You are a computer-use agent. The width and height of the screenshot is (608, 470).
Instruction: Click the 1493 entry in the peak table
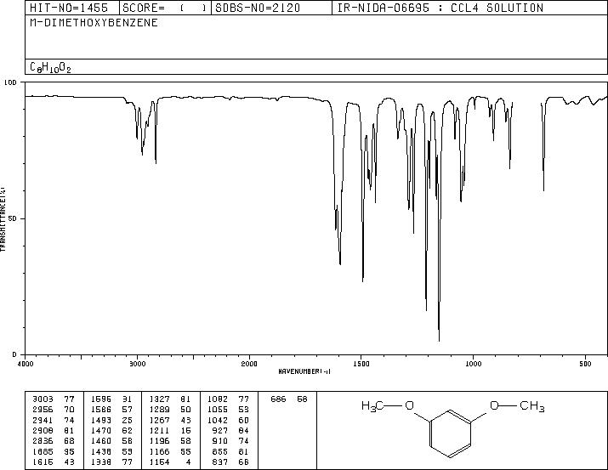click(101, 420)
